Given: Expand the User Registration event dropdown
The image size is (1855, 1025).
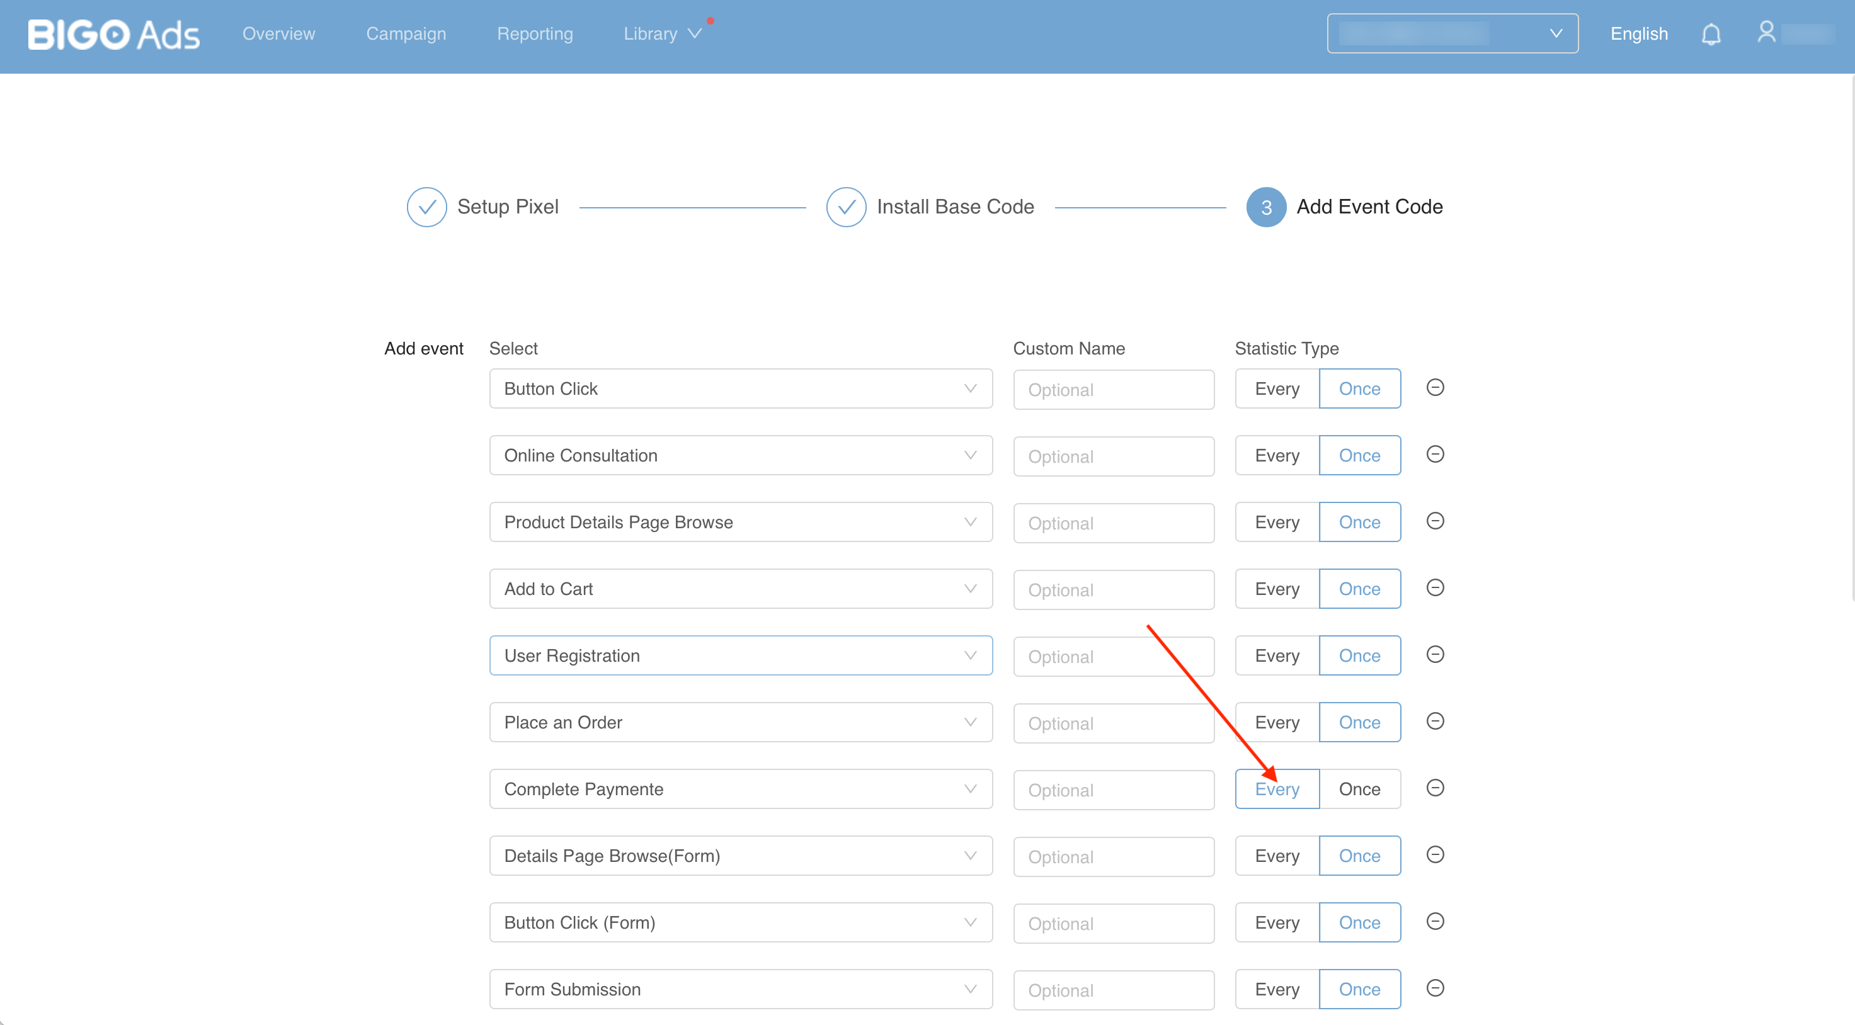Looking at the screenshot, I should (740, 656).
